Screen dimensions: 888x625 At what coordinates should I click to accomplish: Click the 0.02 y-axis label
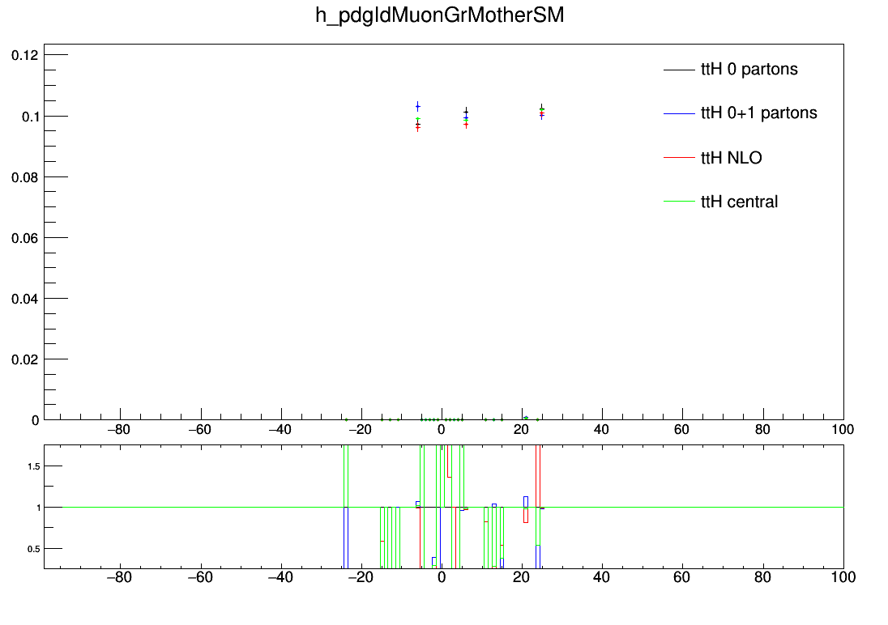click(25, 359)
